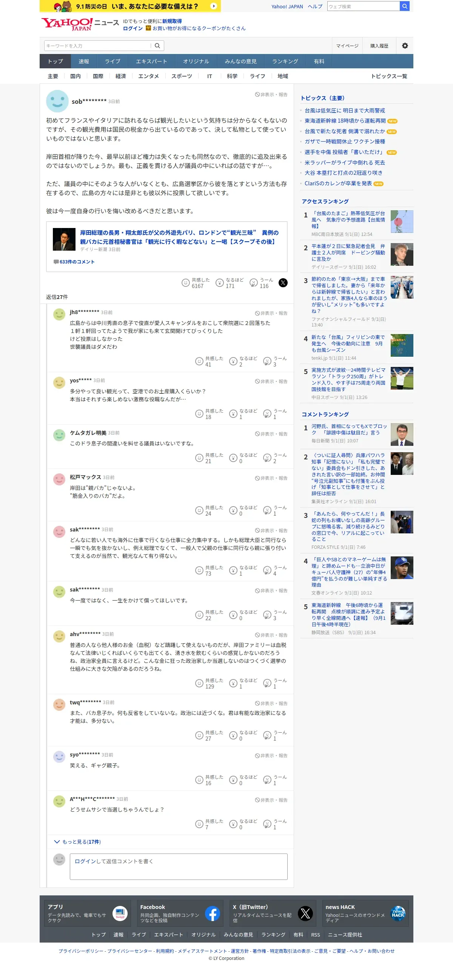Click the banner arrow on 防災の日 ad
This screenshot has height=969, width=453.
(x=214, y=6)
